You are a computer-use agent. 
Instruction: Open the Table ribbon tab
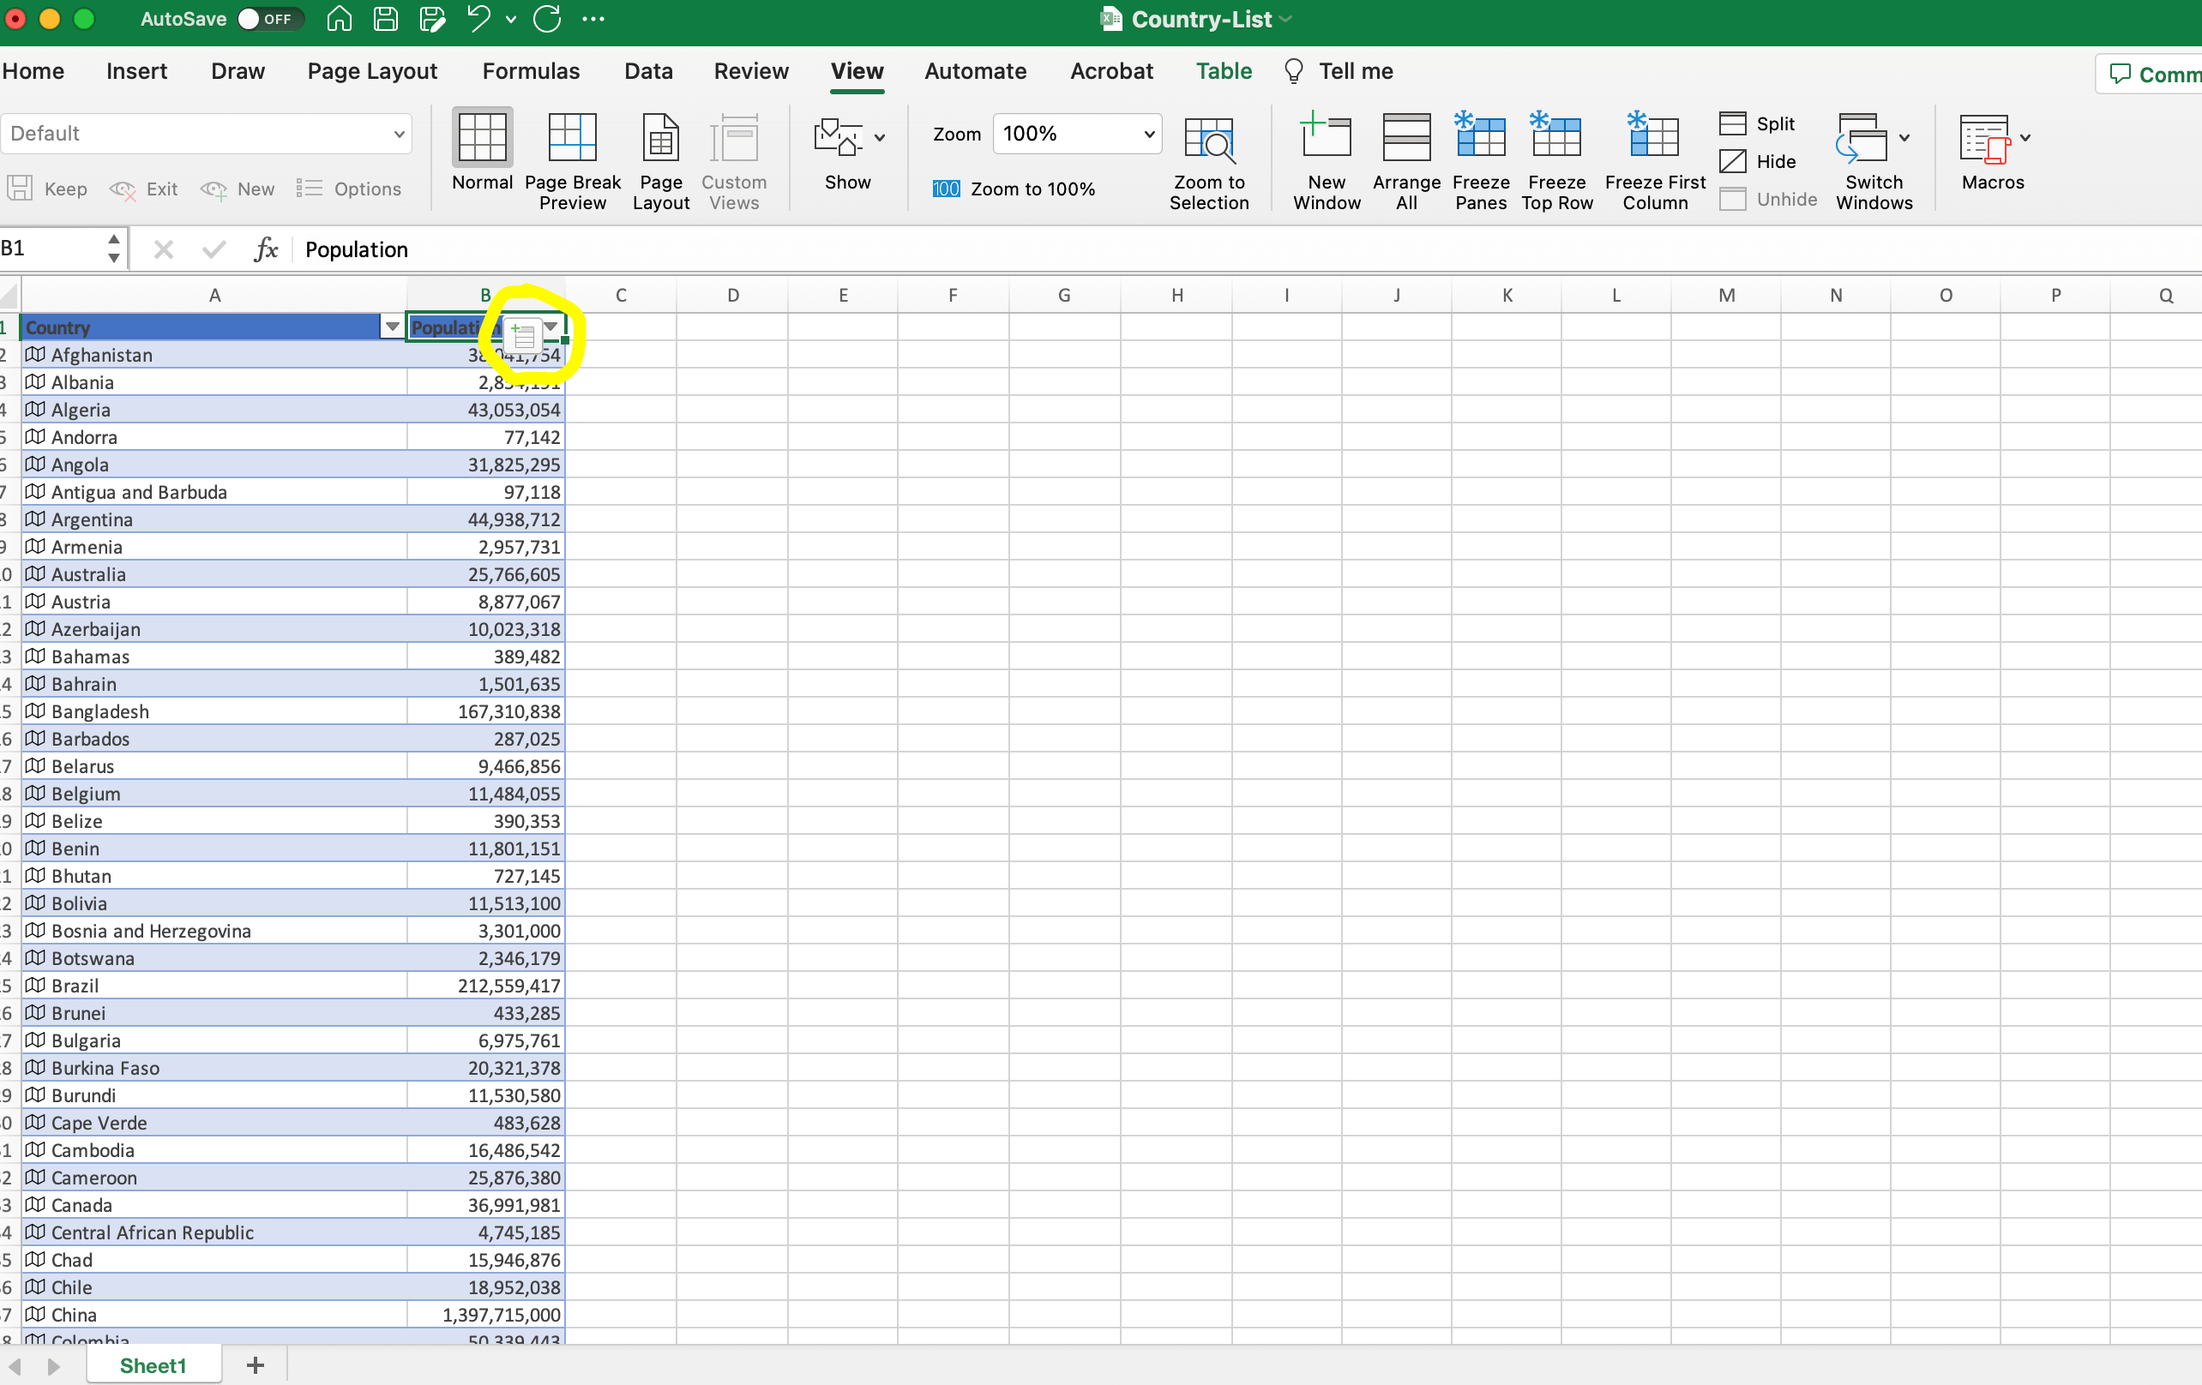(1223, 71)
